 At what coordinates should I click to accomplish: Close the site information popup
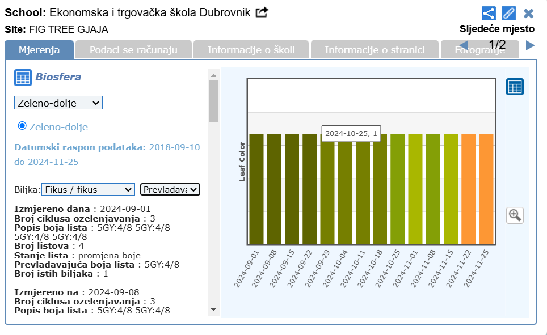[528, 13]
